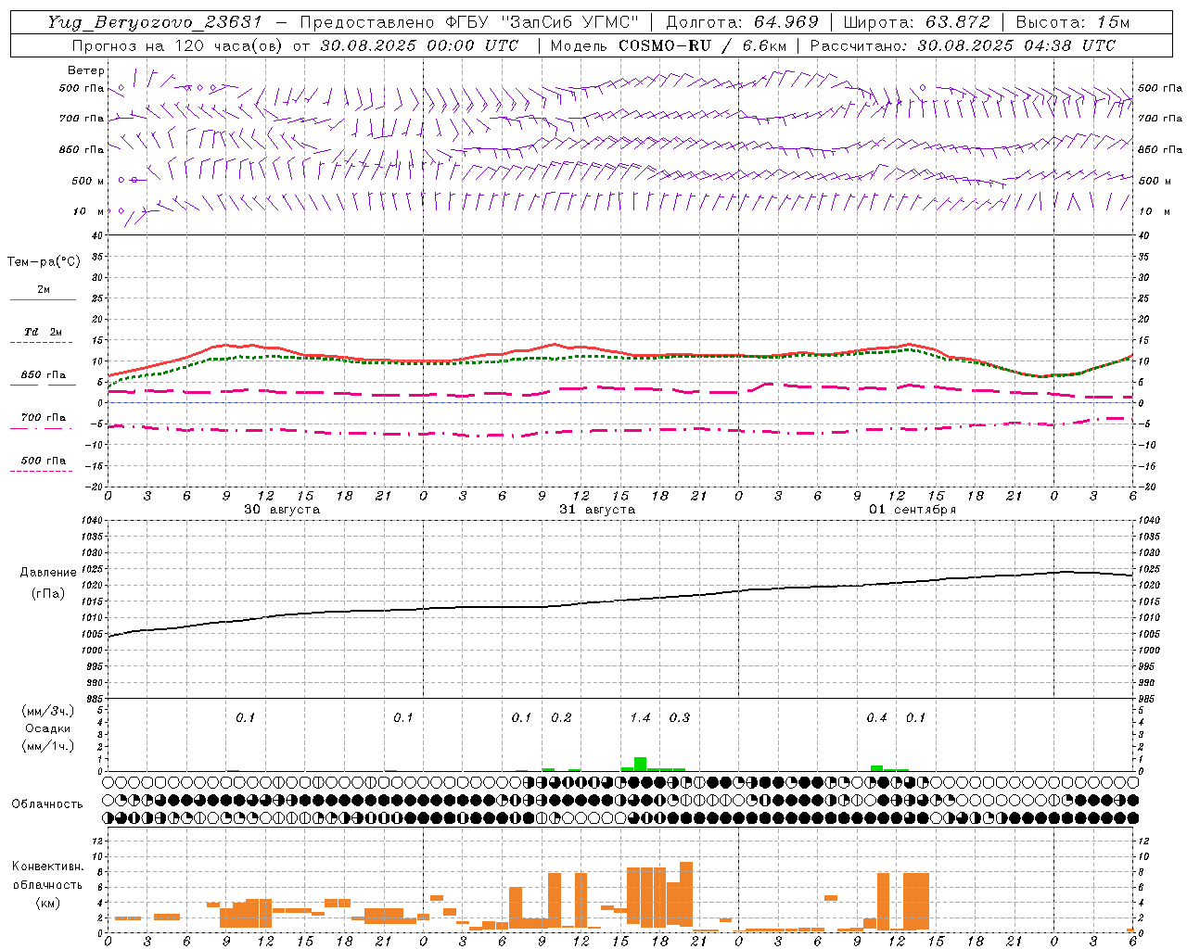Click the Облачность cloud cover label
Viewport: 1187px width, 949px height.
[x=47, y=804]
